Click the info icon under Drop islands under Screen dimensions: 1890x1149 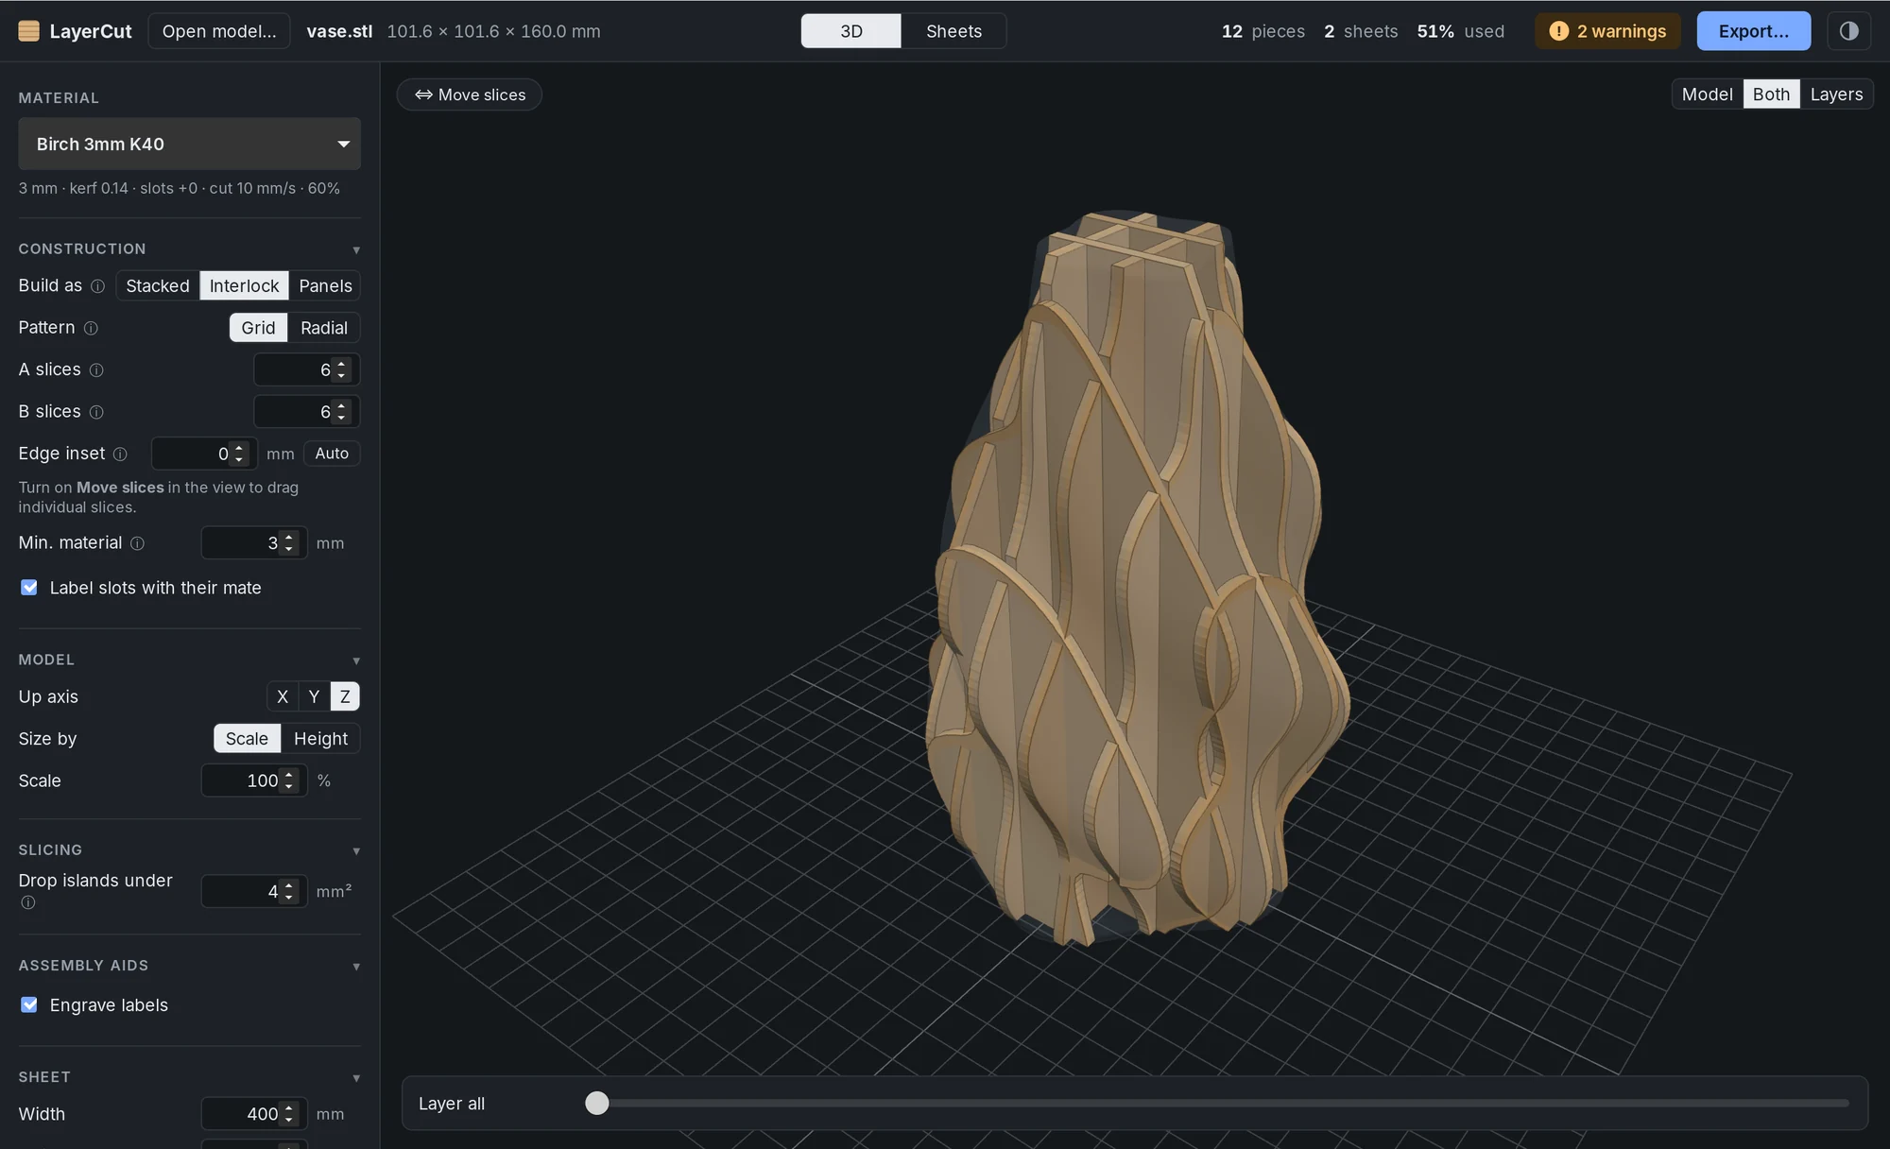(28, 902)
